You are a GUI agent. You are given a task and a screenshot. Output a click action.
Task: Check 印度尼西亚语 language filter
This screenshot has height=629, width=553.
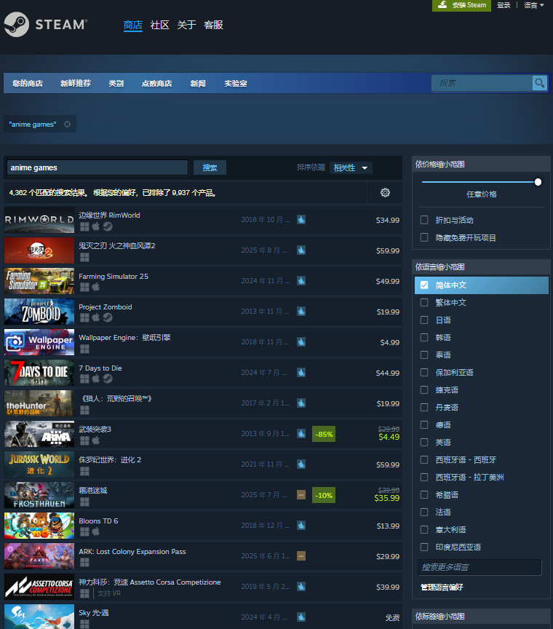[424, 547]
